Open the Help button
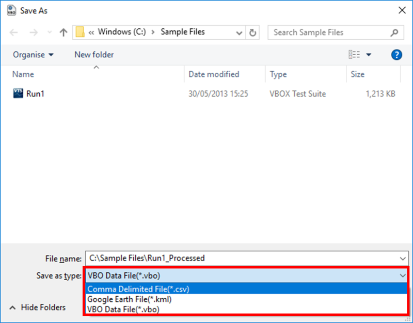Viewport: 413px width, 323px height. pyautogui.click(x=396, y=55)
